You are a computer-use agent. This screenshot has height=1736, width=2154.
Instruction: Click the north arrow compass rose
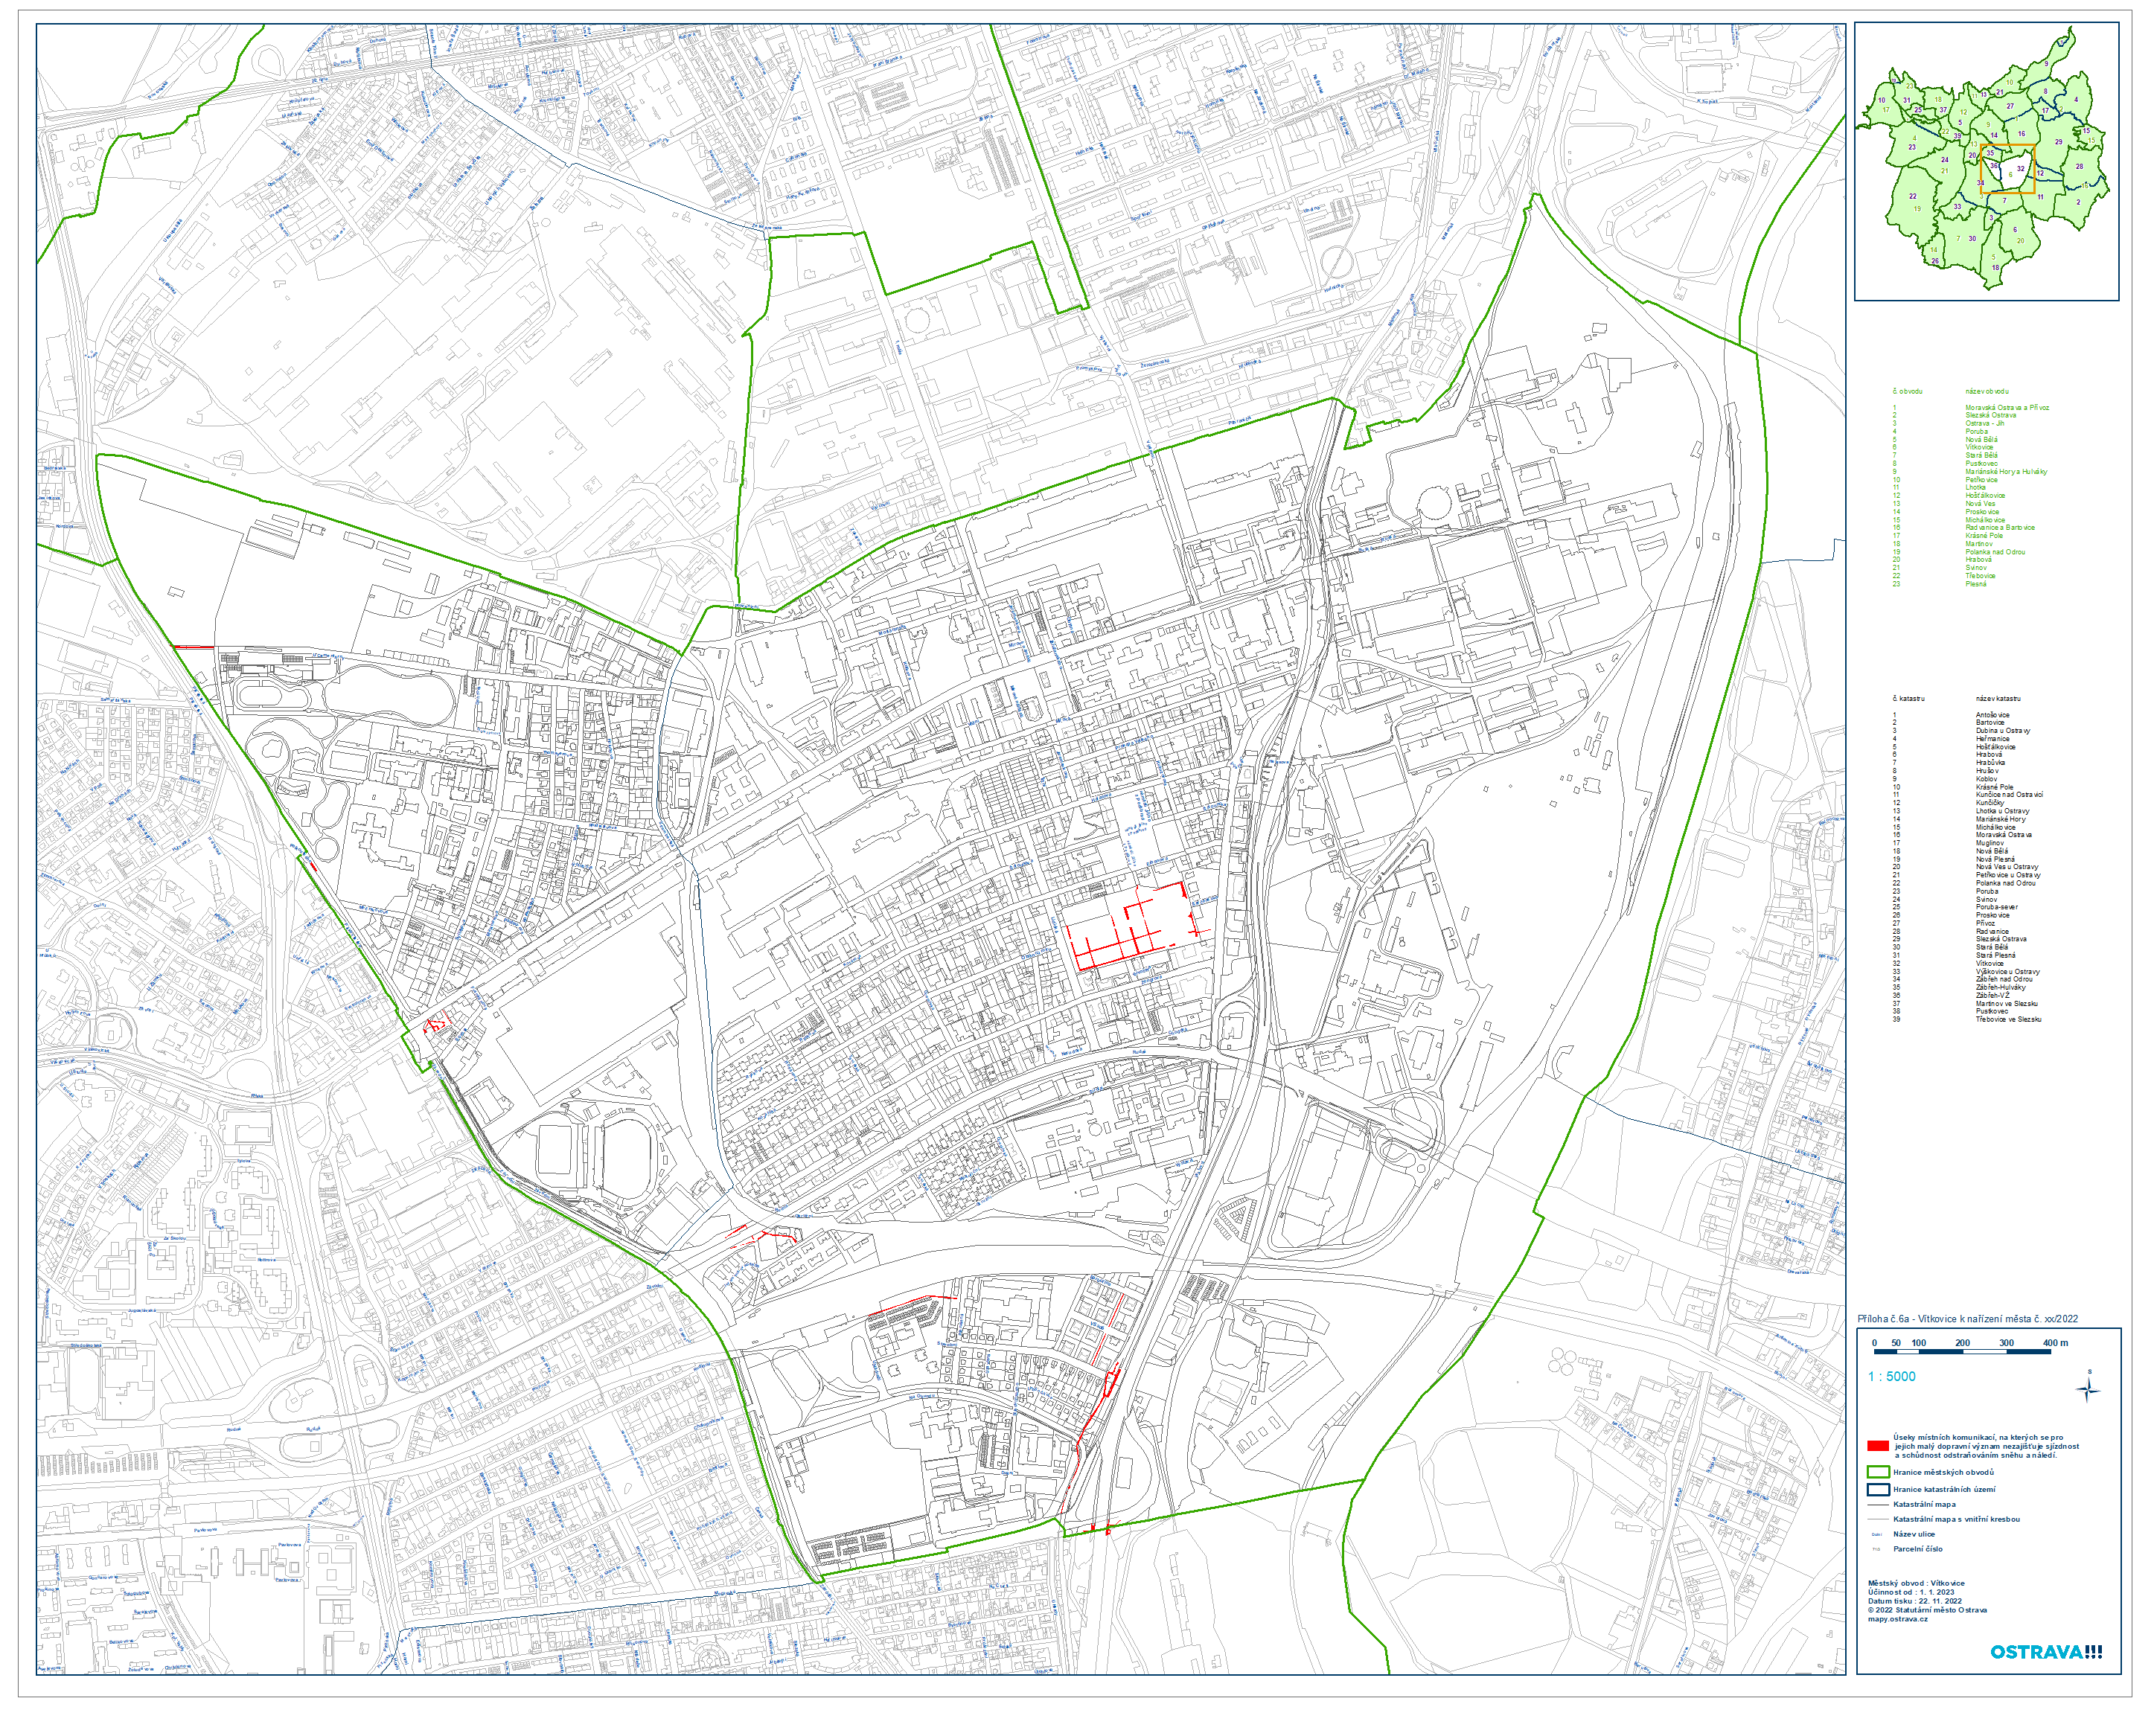2087,1389
